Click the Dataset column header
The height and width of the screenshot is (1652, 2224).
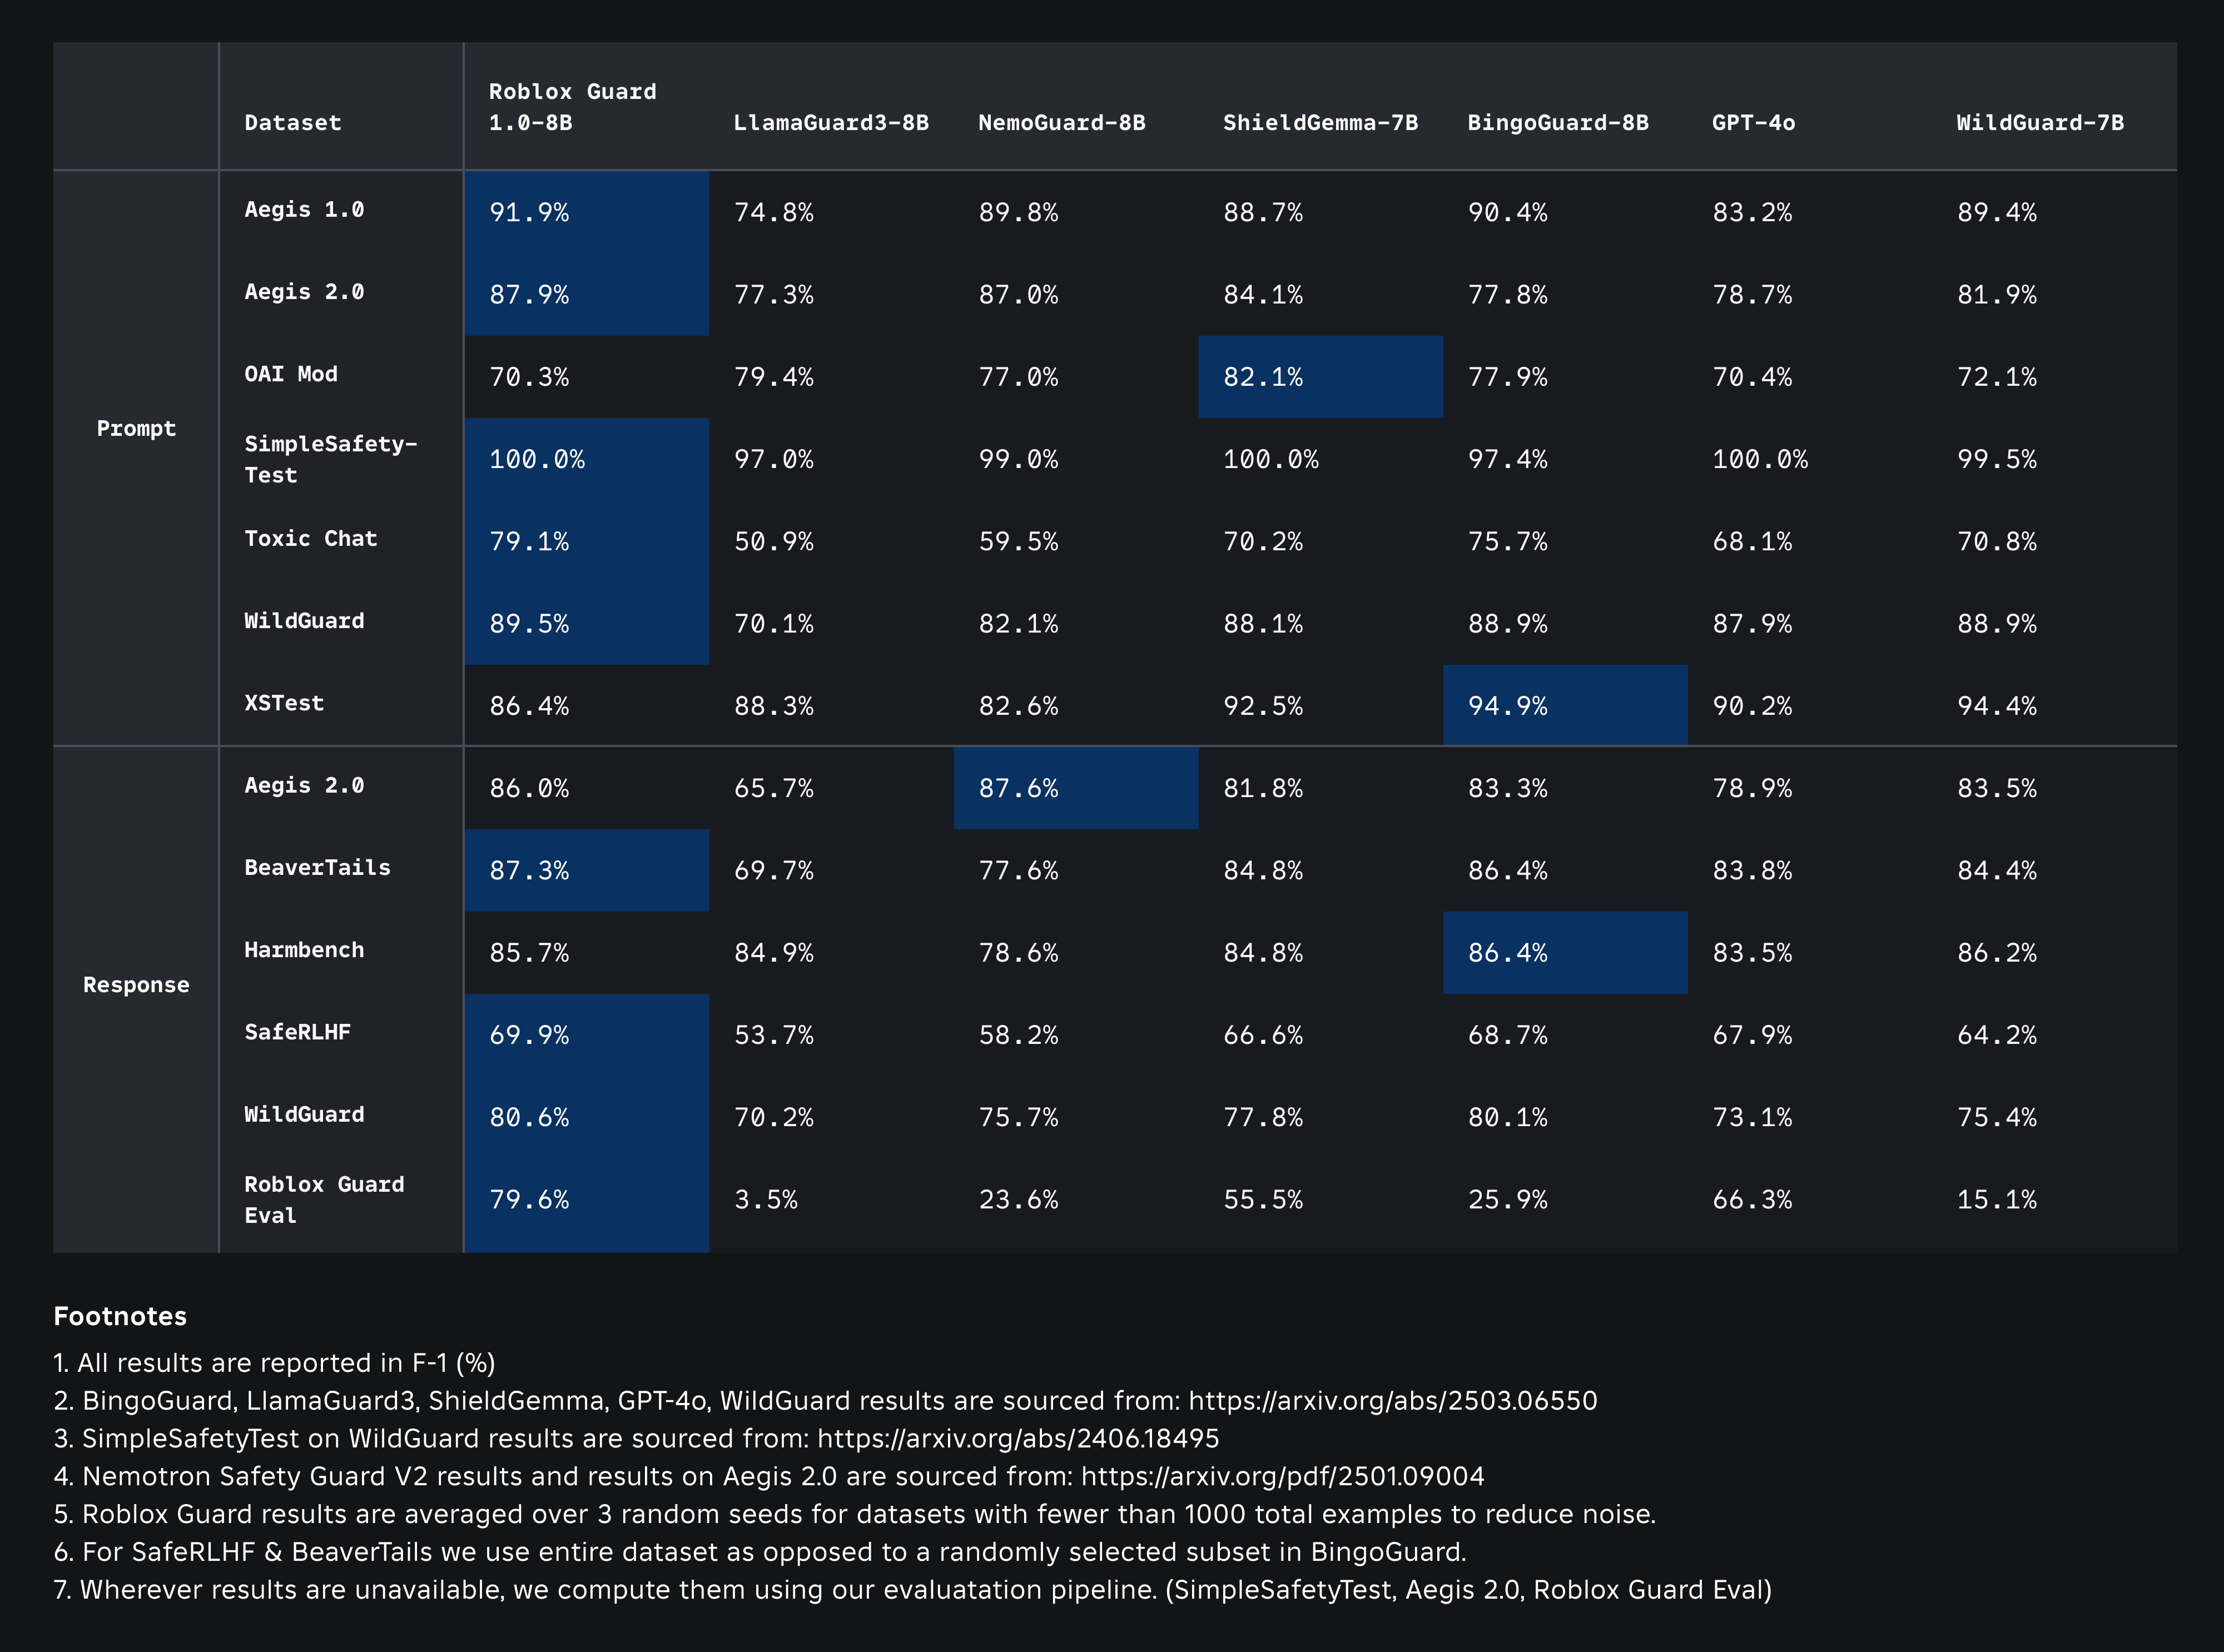click(293, 123)
